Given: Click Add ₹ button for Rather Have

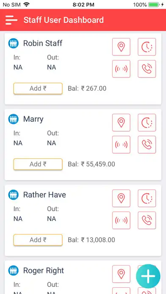Looking at the screenshot, I should 38,240.
